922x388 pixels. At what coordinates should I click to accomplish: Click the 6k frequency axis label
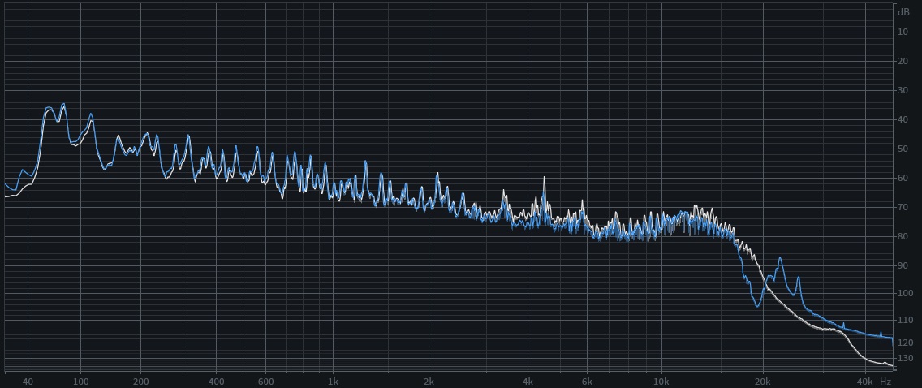[x=586, y=382]
